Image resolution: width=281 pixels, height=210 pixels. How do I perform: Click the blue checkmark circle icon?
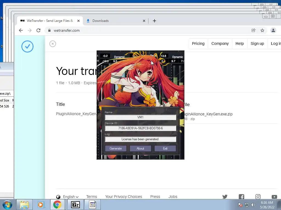[27, 46]
